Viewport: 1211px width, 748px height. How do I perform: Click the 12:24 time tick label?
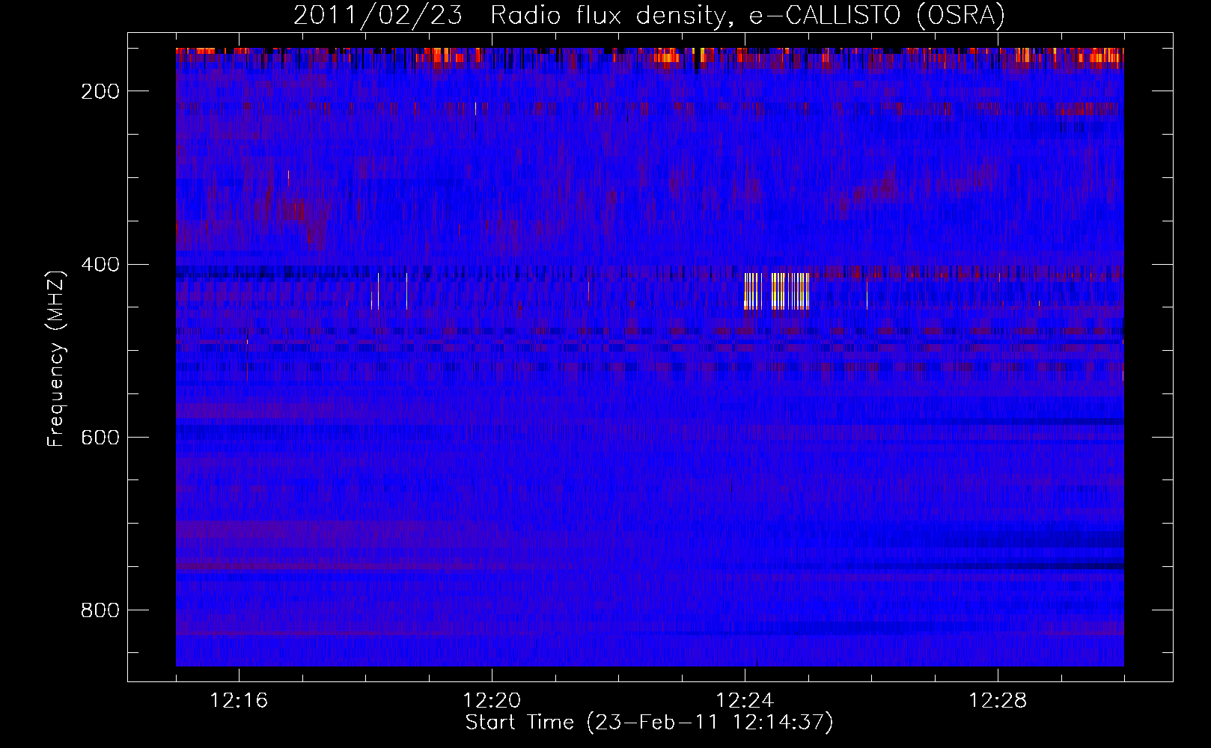pyautogui.click(x=745, y=701)
